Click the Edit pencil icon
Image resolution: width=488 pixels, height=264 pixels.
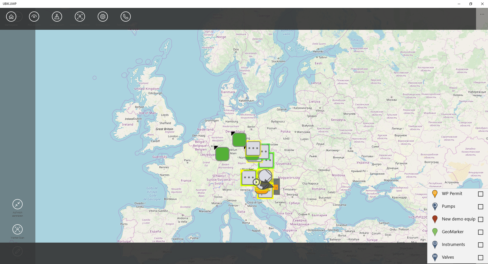pyautogui.click(x=18, y=252)
